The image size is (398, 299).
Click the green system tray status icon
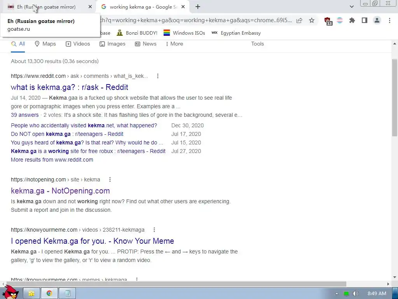coord(346,294)
